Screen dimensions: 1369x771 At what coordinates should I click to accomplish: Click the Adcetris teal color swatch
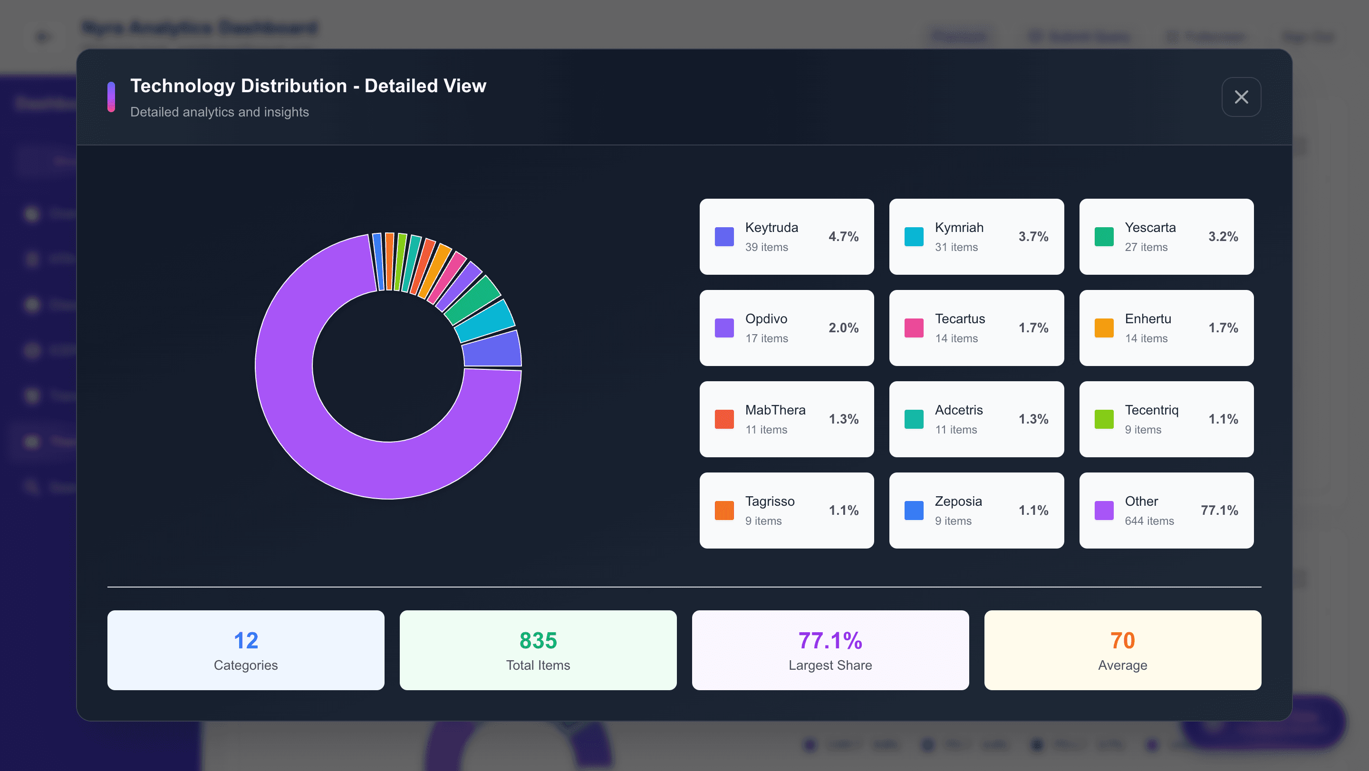914,419
